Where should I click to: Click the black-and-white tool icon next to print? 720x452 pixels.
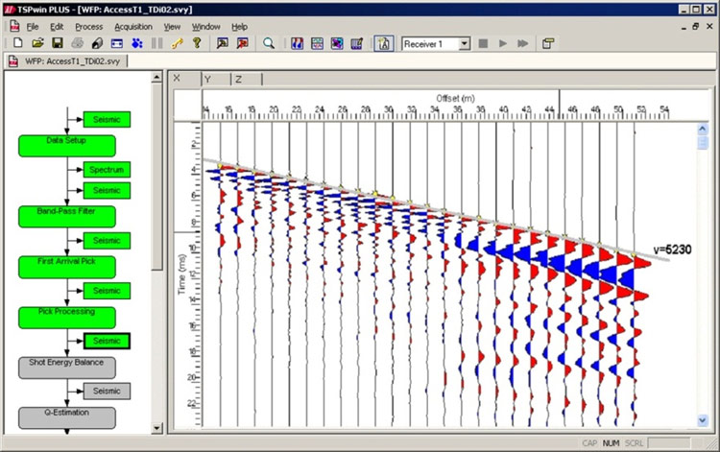pyautogui.click(x=97, y=43)
